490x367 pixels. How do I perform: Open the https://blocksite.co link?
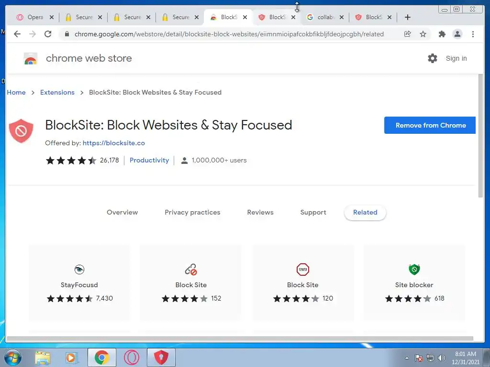click(x=114, y=143)
